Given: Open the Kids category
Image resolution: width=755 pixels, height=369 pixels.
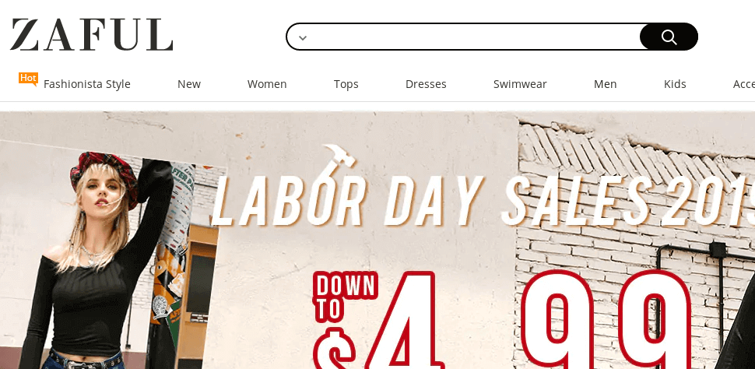Looking at the screenshot, I should 675,84.
